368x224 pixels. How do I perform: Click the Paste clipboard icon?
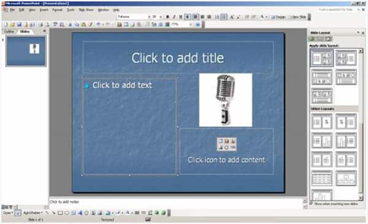(83, 24)
